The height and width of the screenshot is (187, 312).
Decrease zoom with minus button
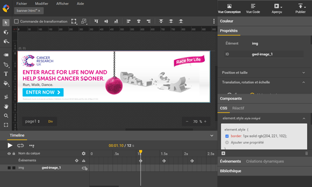pyautogui.click(x=187, y=122)
